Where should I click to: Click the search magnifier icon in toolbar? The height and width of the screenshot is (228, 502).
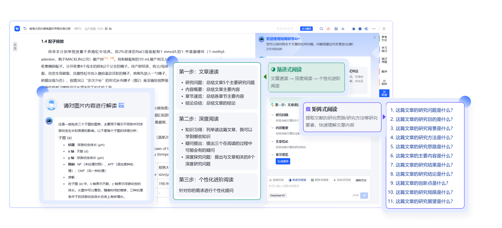coord(321,28)
